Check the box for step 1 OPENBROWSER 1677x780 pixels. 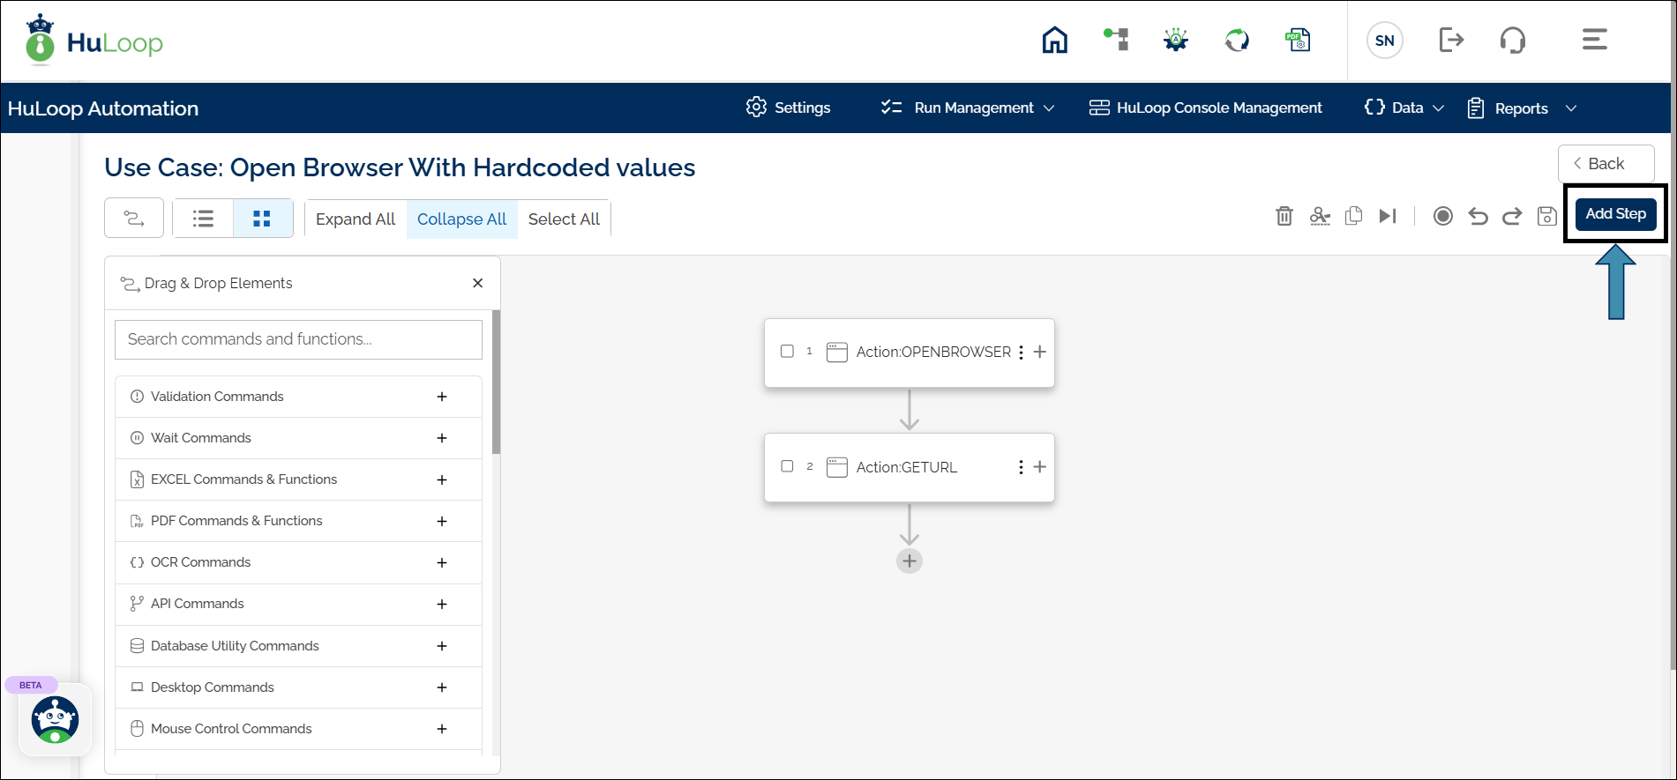pos(787,352)
